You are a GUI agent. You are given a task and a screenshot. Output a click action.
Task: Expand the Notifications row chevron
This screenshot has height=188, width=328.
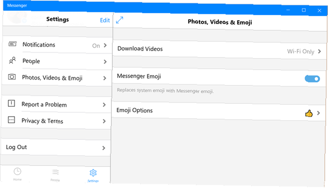(x=105, y=45)
